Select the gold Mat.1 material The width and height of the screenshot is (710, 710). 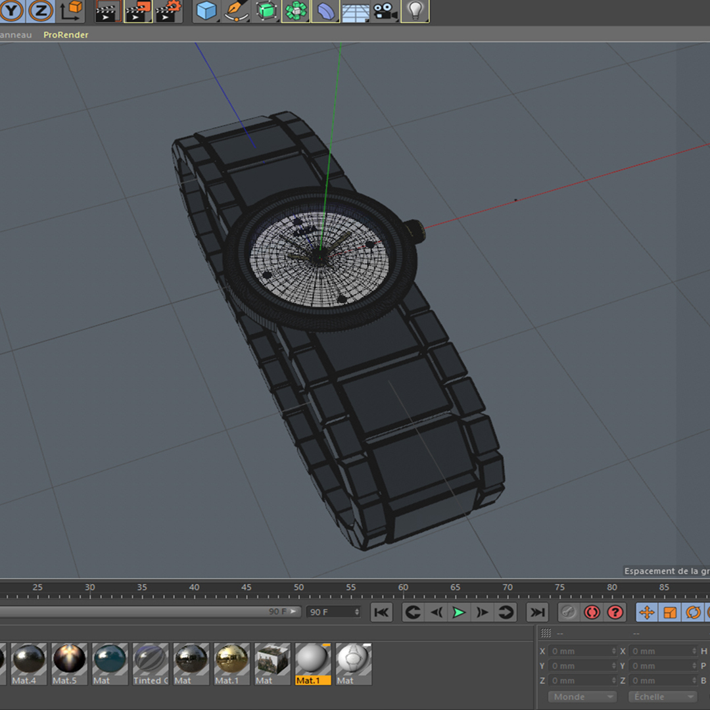(x=232, y=663)
